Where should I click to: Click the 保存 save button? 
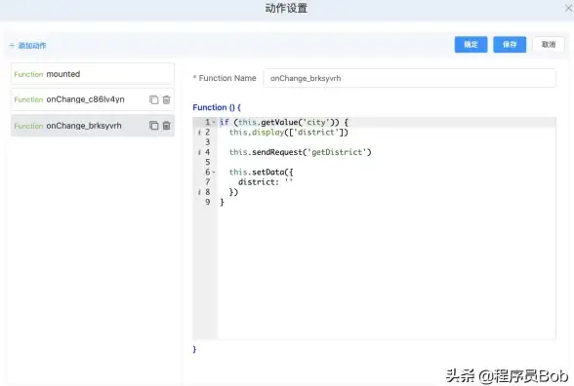coord(510,45)
